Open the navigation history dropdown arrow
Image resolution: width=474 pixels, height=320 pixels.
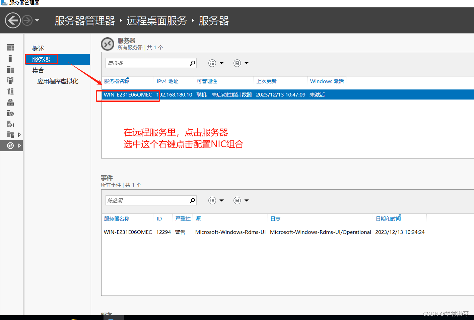(38, 20)
